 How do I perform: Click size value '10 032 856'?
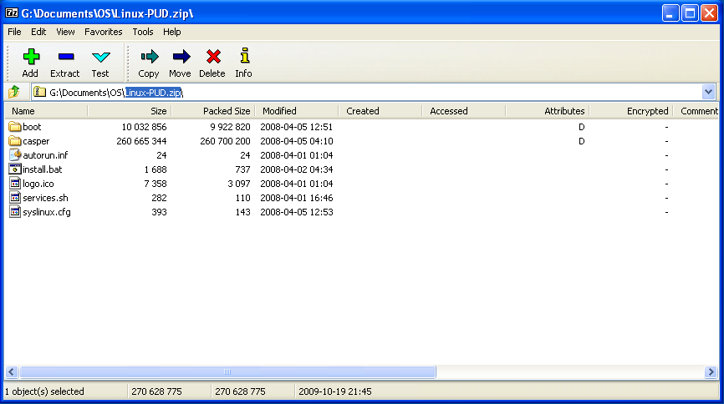pos(144,127)
